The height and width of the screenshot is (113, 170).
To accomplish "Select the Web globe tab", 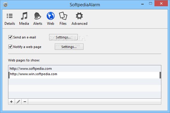I will click(x=51, y=19).
